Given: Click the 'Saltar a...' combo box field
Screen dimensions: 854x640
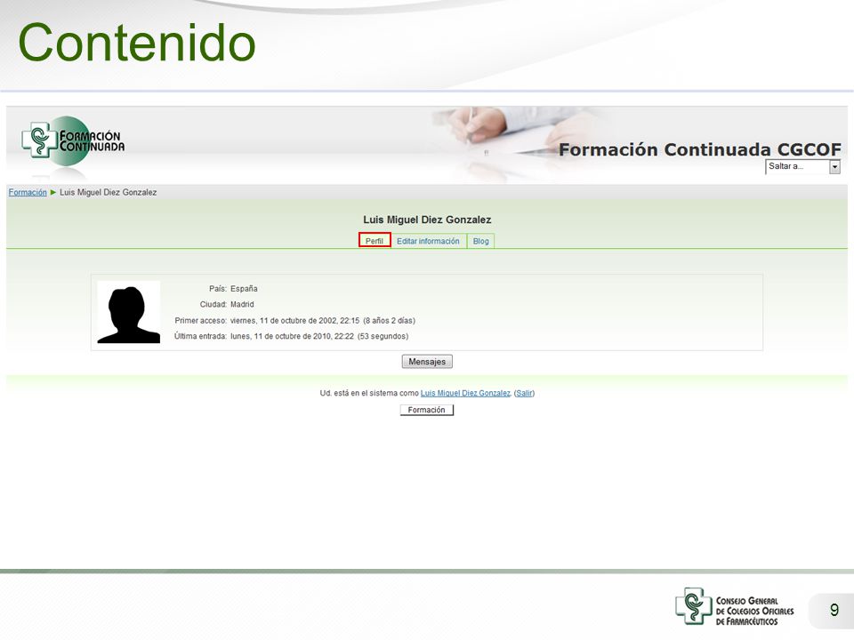Looking at the screenshot, I should click(802, 166).
